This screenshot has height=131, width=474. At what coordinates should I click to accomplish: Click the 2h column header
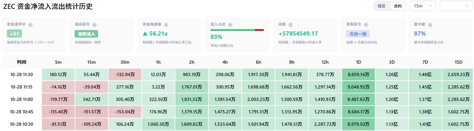(x=192, y=62)
